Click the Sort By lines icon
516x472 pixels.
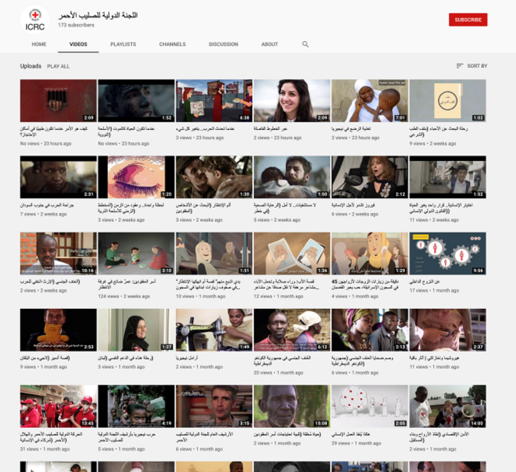pyautogui.click(x=460, y=66)
